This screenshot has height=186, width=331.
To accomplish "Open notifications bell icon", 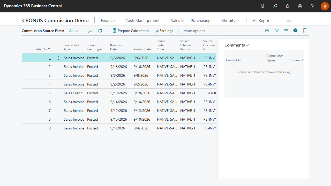I will click(x=288, y=6).
